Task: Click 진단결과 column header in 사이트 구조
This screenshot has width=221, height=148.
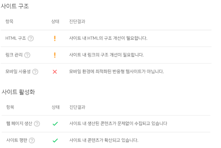Action: click(x=77, y=22)
